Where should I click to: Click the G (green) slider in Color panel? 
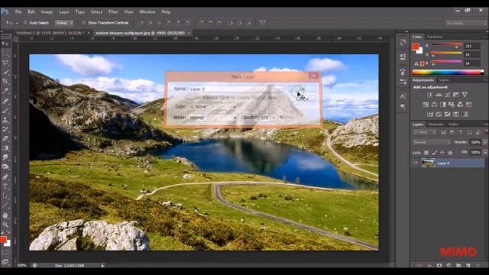click(446, 54)
